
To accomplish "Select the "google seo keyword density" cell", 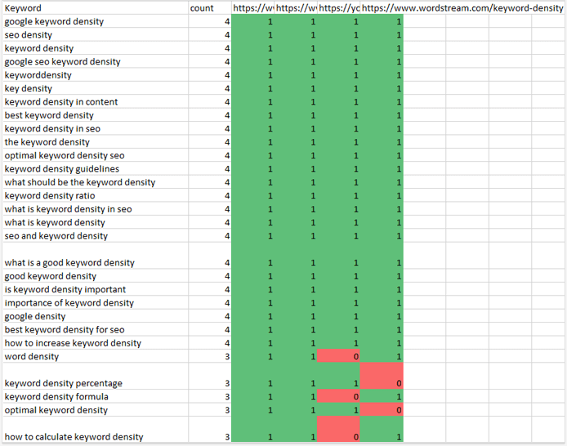I will click(x=96, y=62).
